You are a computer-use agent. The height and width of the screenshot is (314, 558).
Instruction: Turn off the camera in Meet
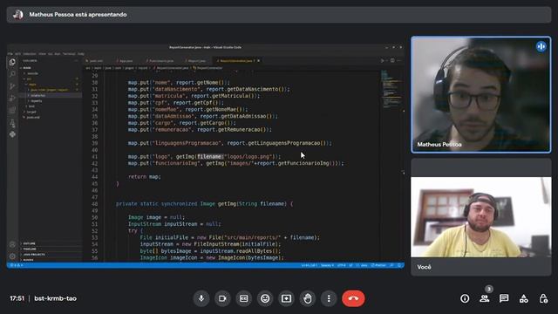click(222, 298)
